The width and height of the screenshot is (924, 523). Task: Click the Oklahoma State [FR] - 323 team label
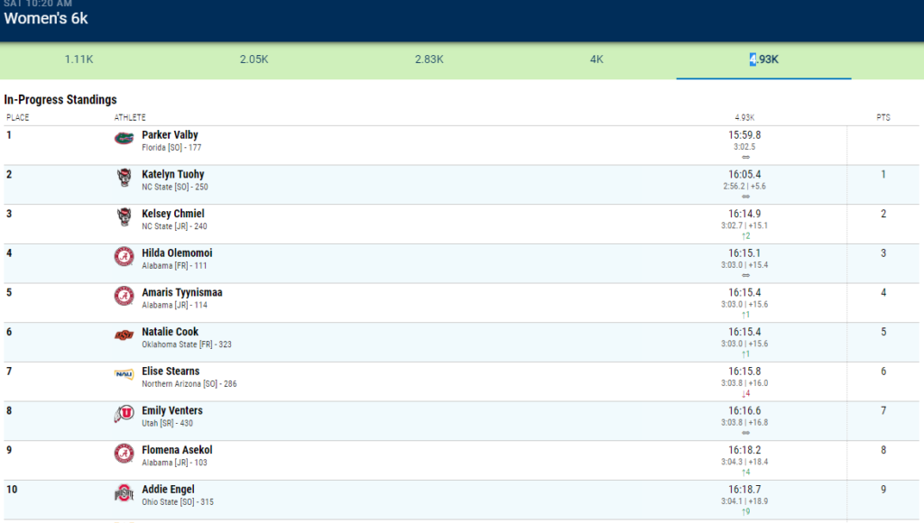tap(186, 344)
